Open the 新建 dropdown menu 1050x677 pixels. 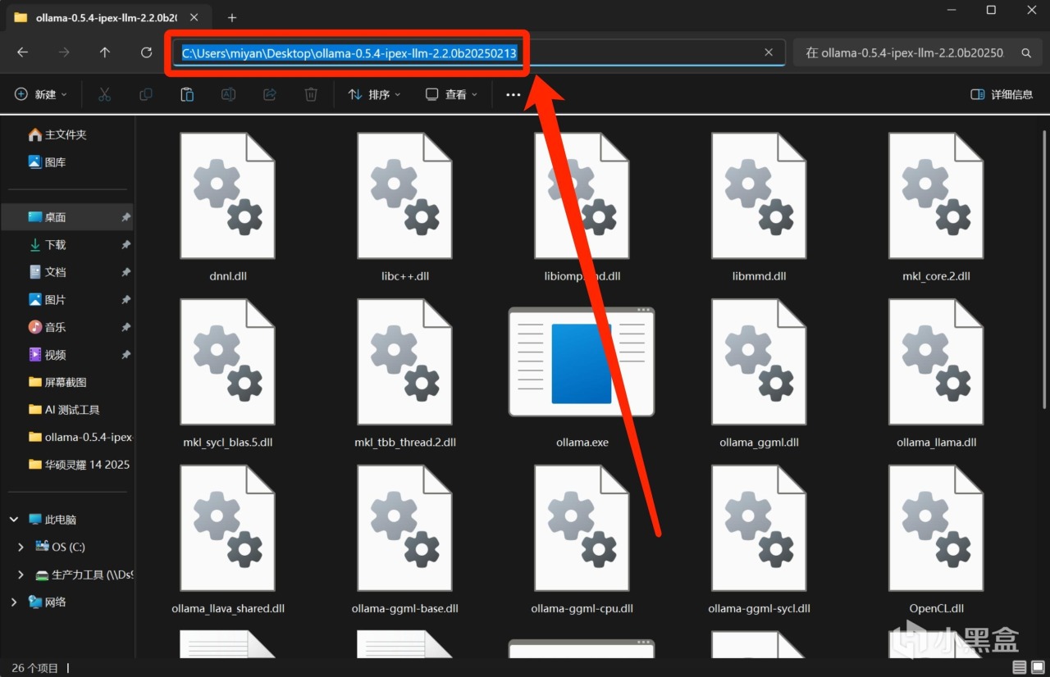tap(41, 94)
